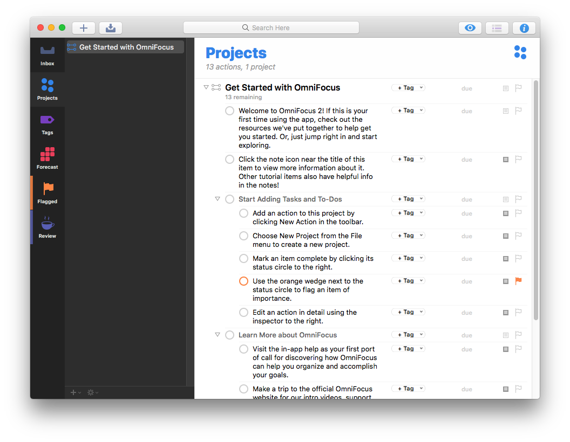Unflag the orange flag on 'Use the orange wedge'
570x442 pixels.
coord(518,281)
